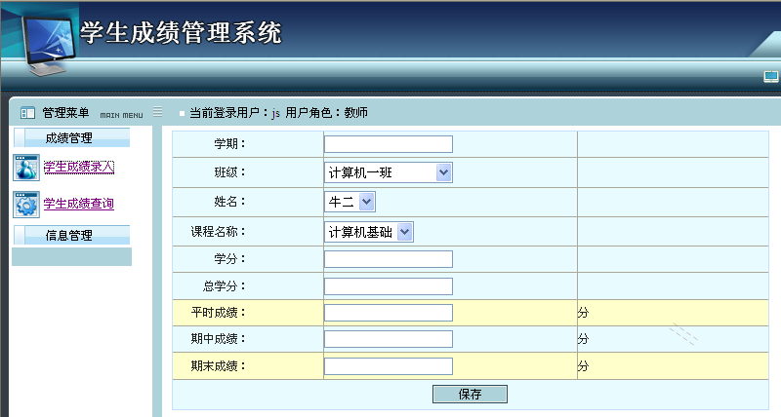The height and width of the screenshot is (417, 781).
Task: Select the 成绩管理 menu header
Action: point(72,137)
